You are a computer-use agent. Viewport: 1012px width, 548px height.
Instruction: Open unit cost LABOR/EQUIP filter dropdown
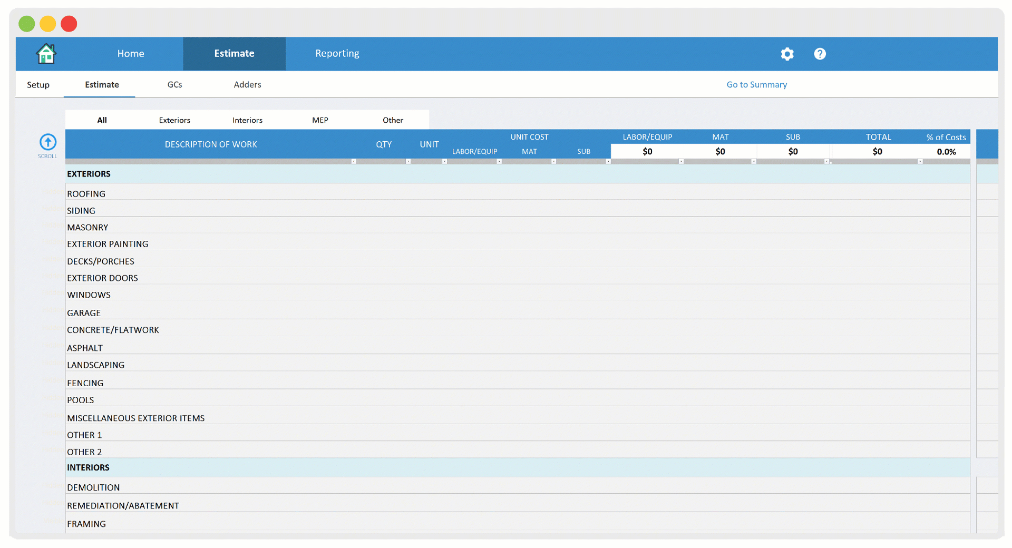point(499,161)
